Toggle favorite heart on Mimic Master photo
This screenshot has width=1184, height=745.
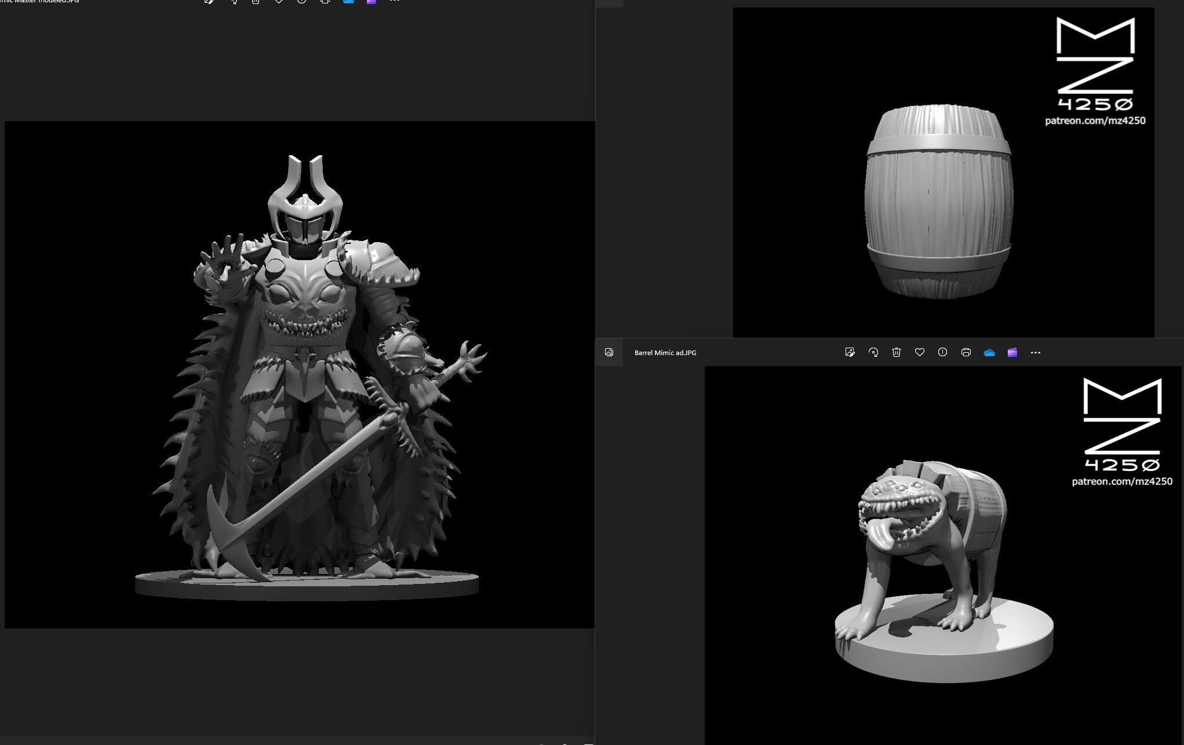[x=279, y=2]
